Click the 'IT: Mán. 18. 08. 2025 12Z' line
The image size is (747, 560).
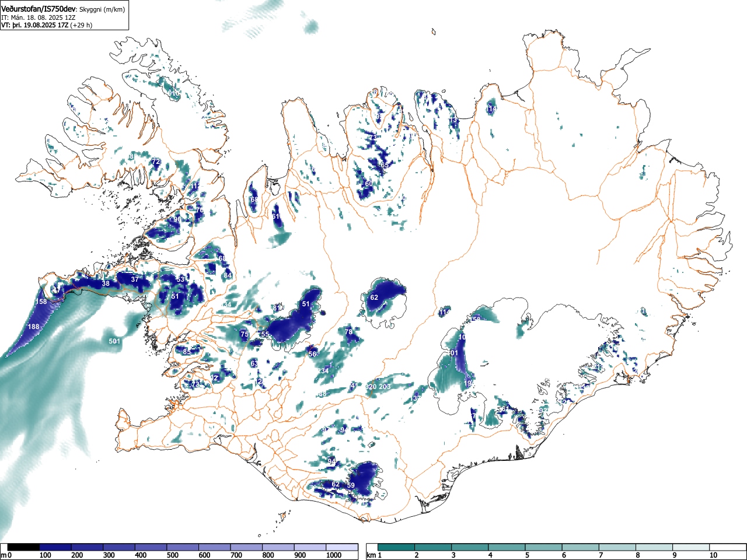(x=38, y=17)
